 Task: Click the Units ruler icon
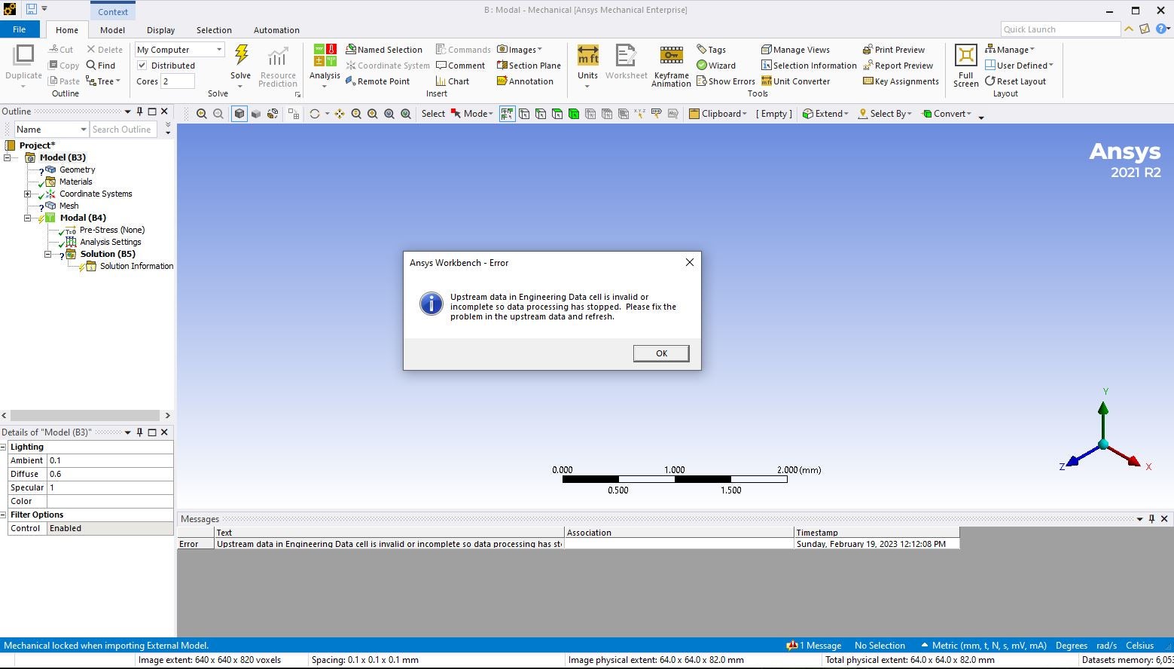pyautogui.click(x=587, y=56)
